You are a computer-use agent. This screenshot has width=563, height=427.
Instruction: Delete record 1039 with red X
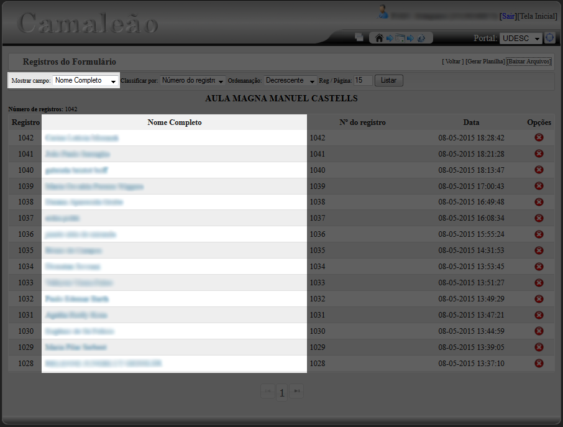click(x=539, y=186)
